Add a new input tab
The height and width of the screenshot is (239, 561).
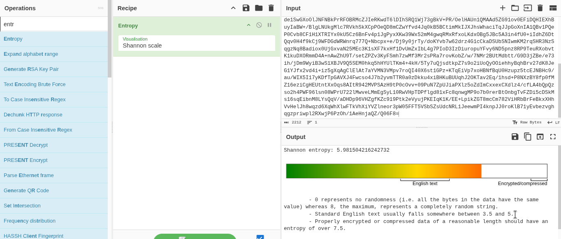click(503, 8)
